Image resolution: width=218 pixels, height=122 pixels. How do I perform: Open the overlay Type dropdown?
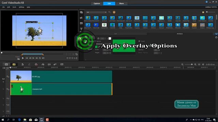coord(103,44)
